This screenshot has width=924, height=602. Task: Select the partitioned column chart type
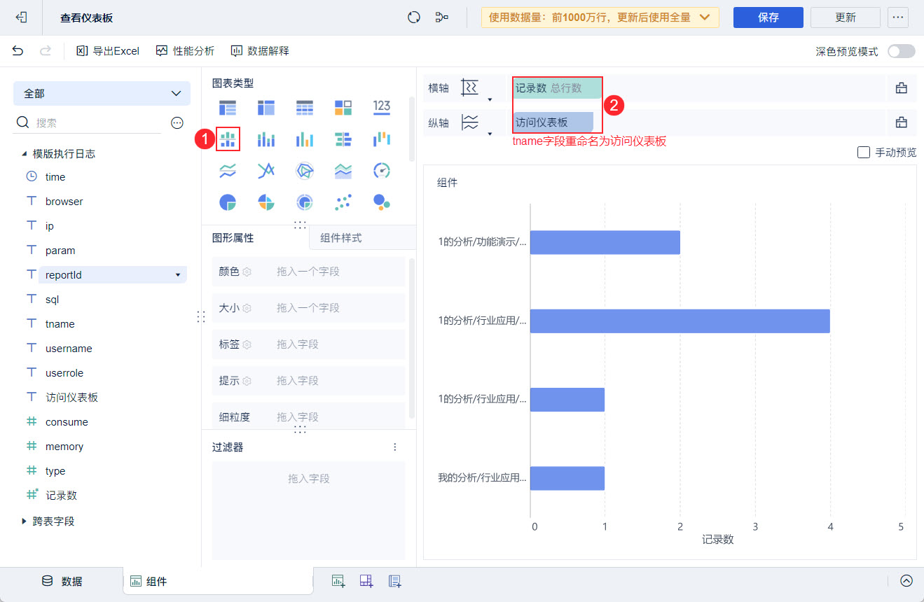click(x=228, y=139)
